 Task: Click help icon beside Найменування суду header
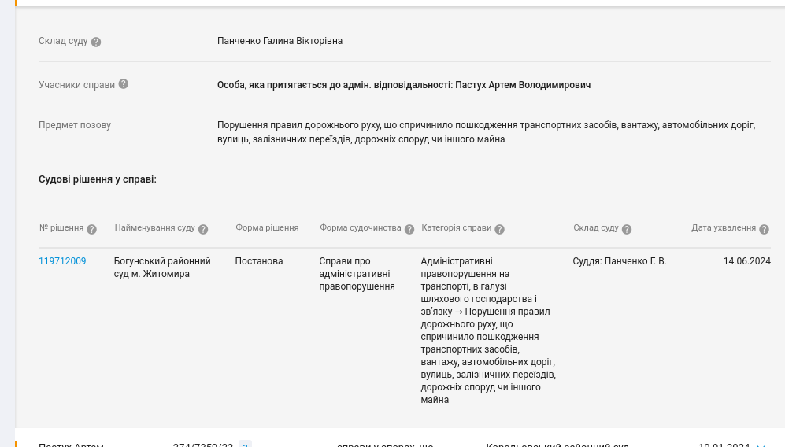coord(203,229)
